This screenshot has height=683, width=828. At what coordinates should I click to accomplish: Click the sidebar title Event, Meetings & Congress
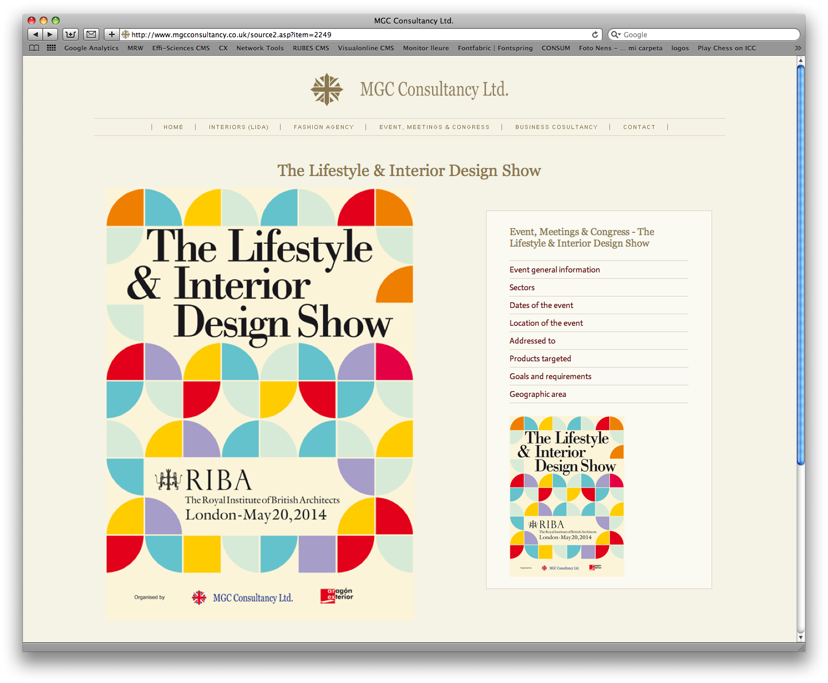tap(582, 237)
